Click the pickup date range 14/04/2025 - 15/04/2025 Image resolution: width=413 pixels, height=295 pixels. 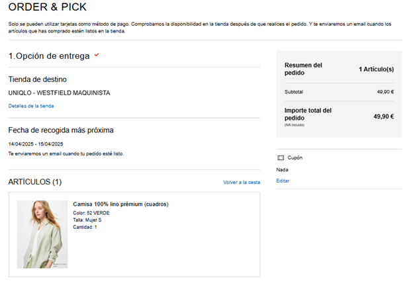[x=36, y=144]
